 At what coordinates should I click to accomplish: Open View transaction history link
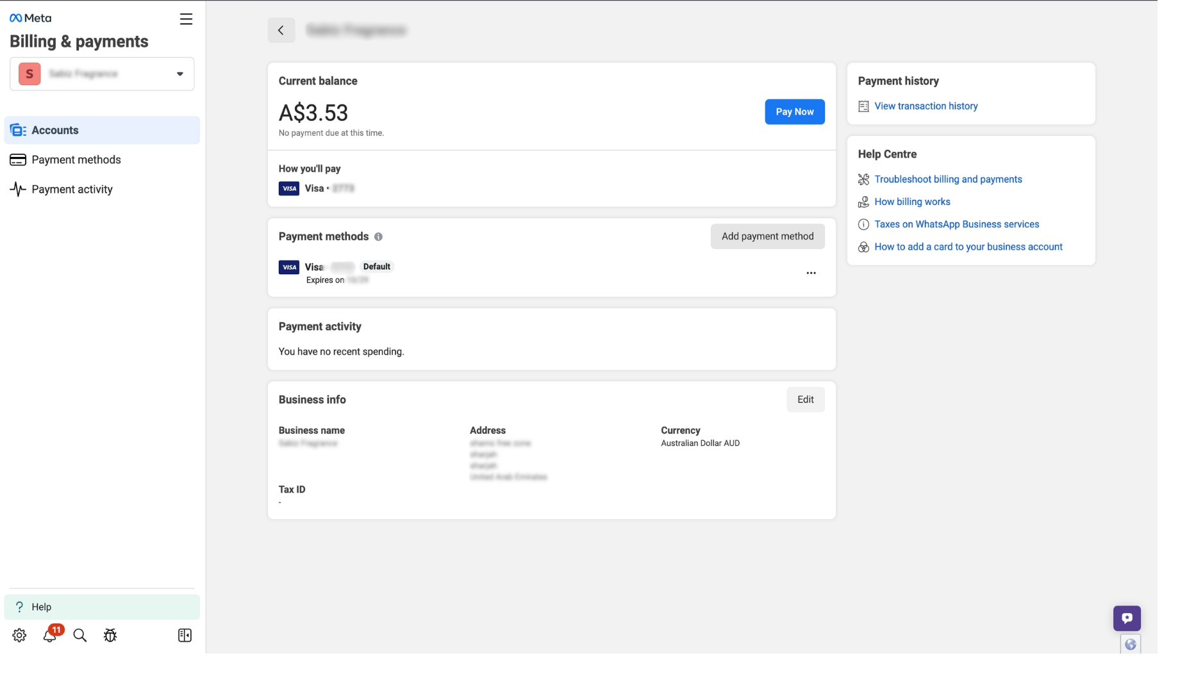click(926, 106)
